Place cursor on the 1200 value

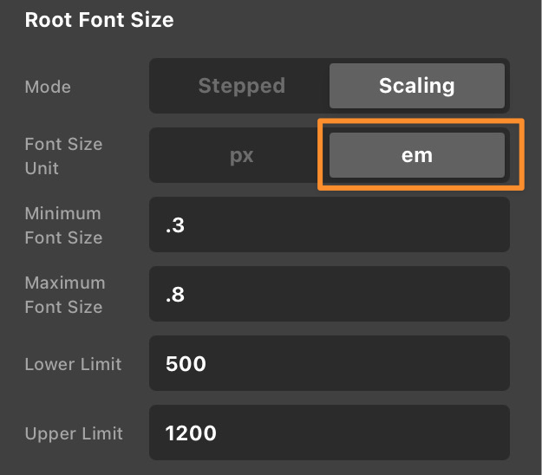pyautogui.click(x=191, y=433)
